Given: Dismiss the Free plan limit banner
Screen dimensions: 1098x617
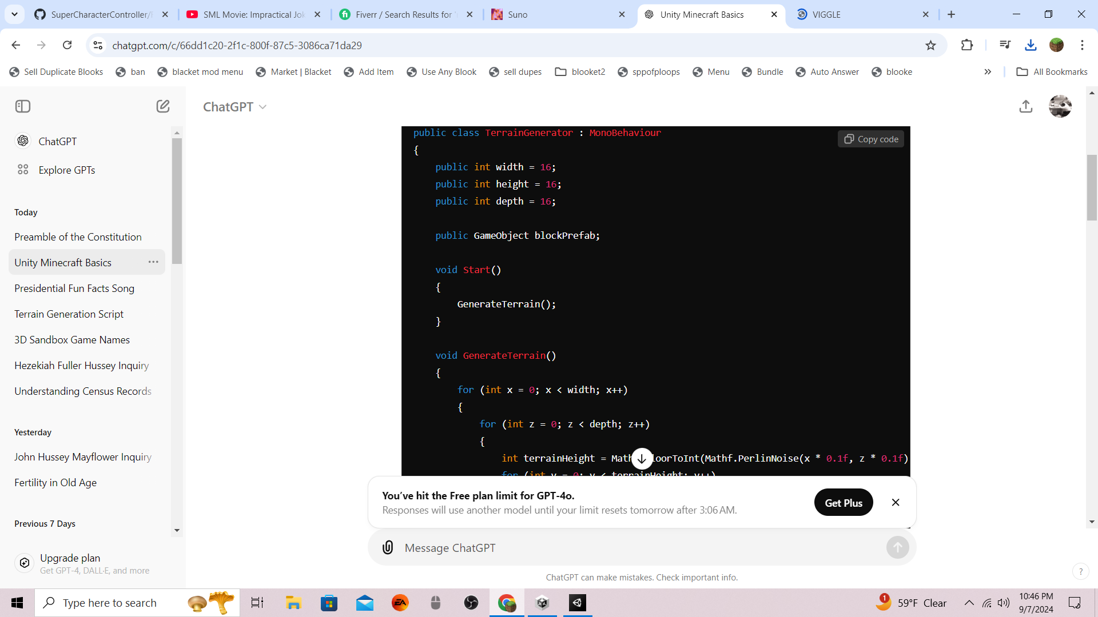Looking at the screenshot, I should point(896,503).
